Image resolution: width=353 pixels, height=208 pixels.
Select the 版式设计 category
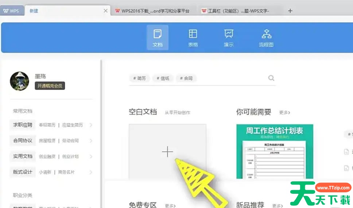pyautogui.click(x=23, y=172)
